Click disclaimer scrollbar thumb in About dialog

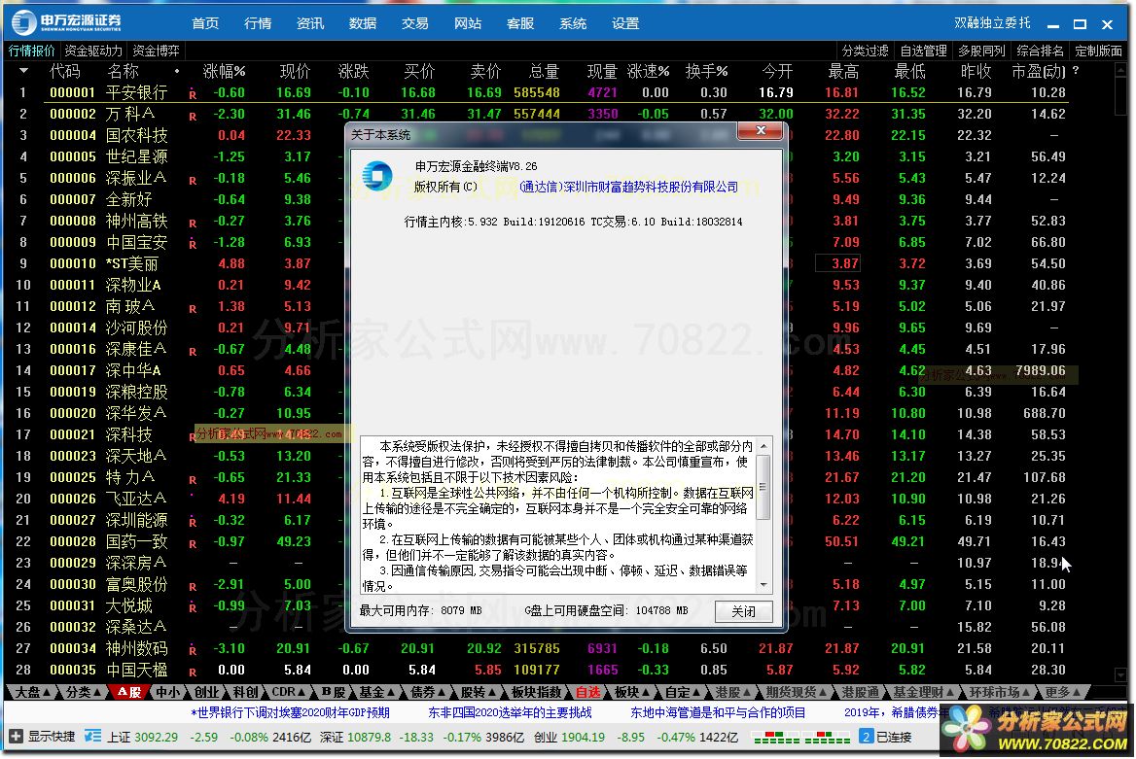click(x=763, y=487)
